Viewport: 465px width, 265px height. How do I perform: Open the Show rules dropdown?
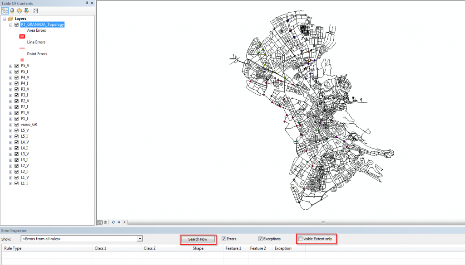tap(140, 239)
